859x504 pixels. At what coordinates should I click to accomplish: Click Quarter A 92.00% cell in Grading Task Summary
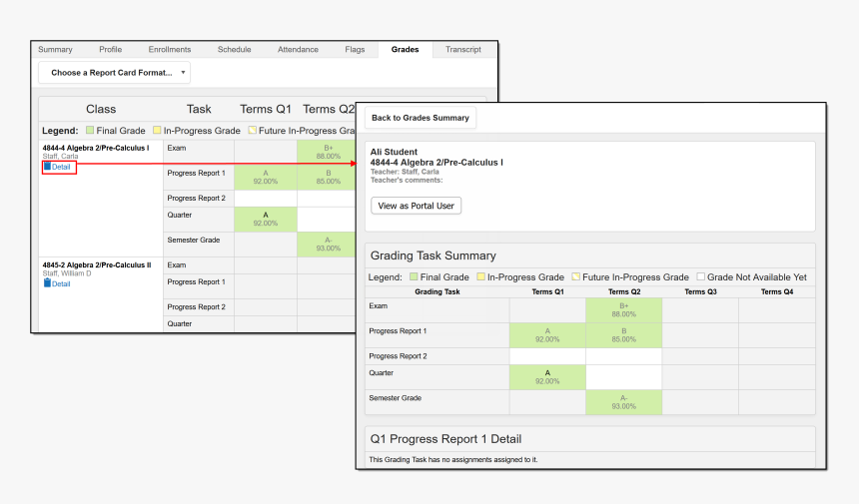tap(546, 377)
